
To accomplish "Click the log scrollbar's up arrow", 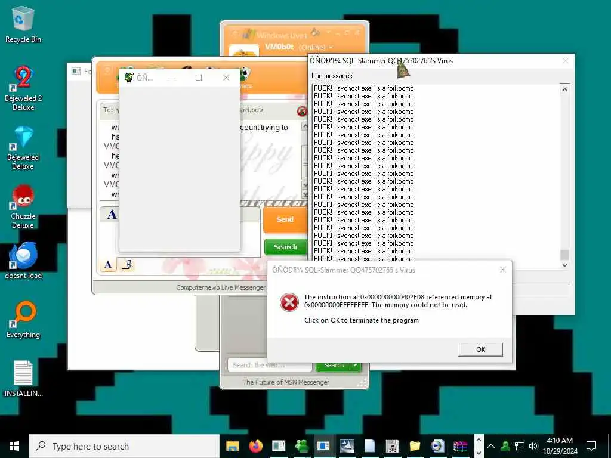I will point(564,89).
